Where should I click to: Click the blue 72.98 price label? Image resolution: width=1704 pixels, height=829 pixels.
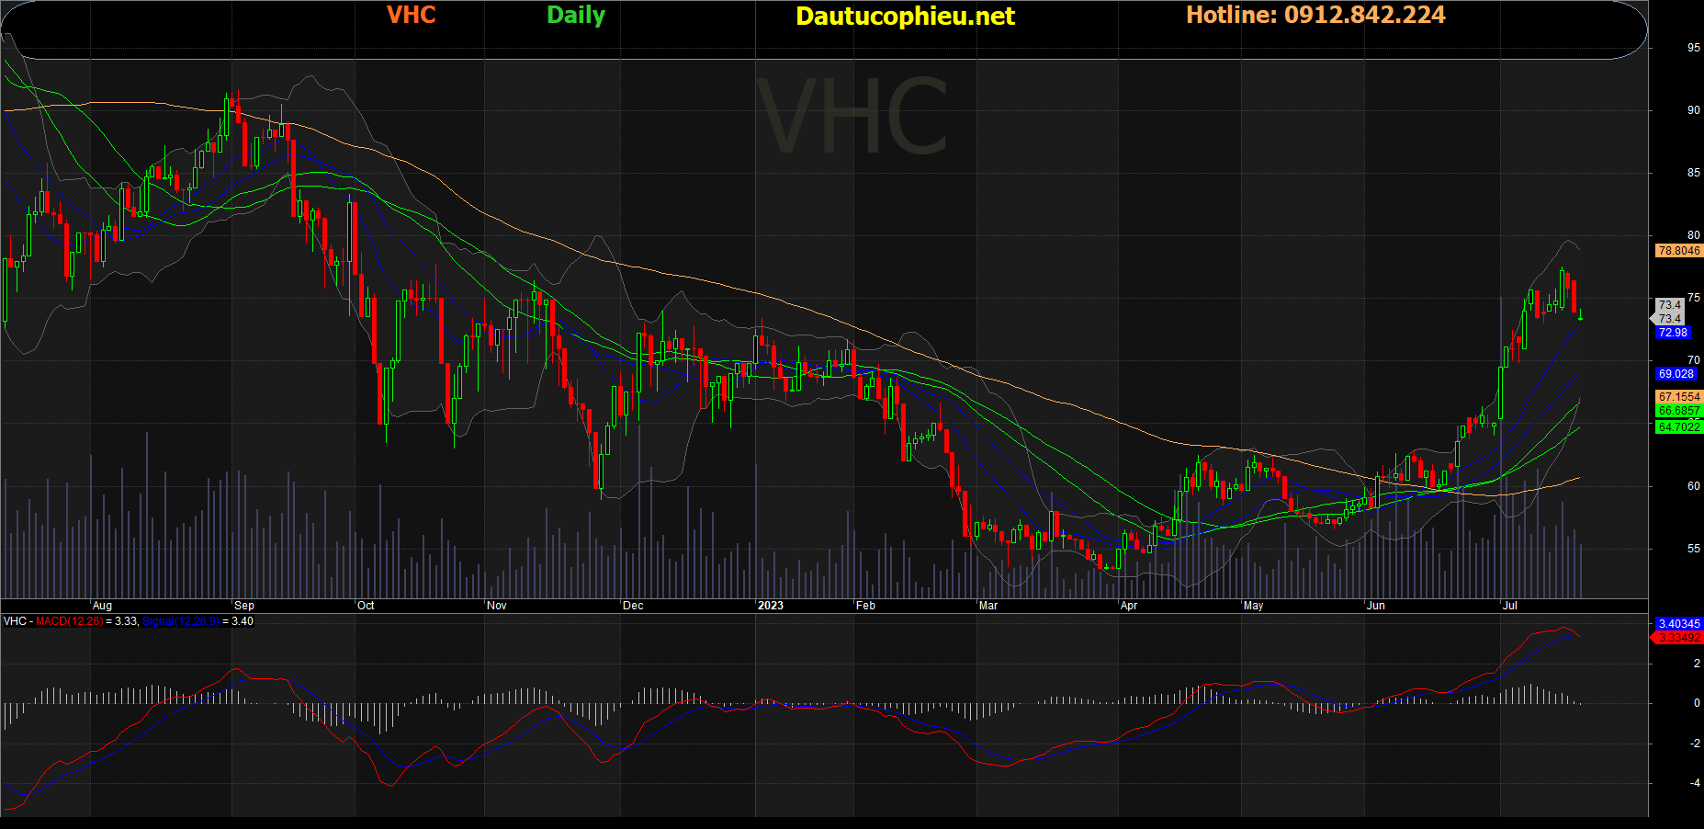(1673, 333)
